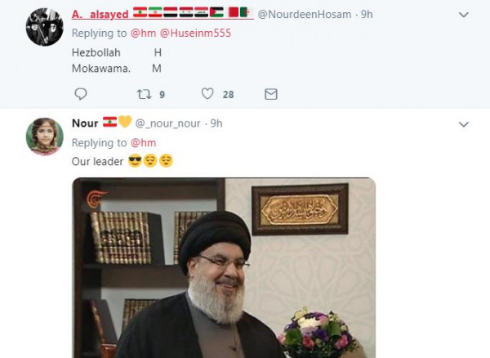Open the attached photo in Nour's tweet
Screen dimensions: 490x358
click(x=224, y=268)
